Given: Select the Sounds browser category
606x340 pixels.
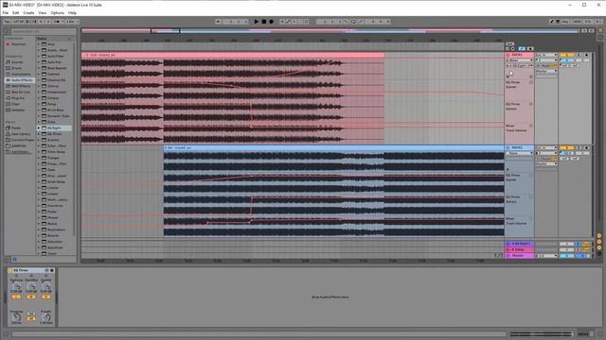Looking at the screenshot, I should 17,62.
